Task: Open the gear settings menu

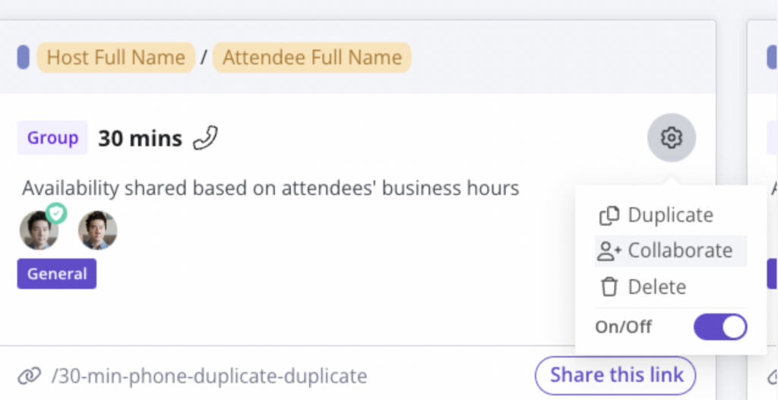Action: (672, 137)
